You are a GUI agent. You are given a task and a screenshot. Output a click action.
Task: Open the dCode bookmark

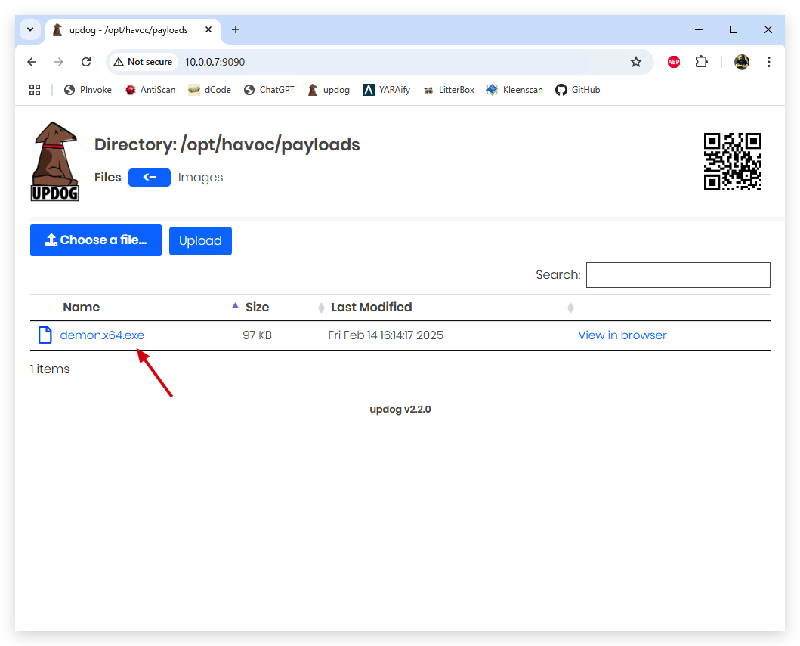pos(210,90)
